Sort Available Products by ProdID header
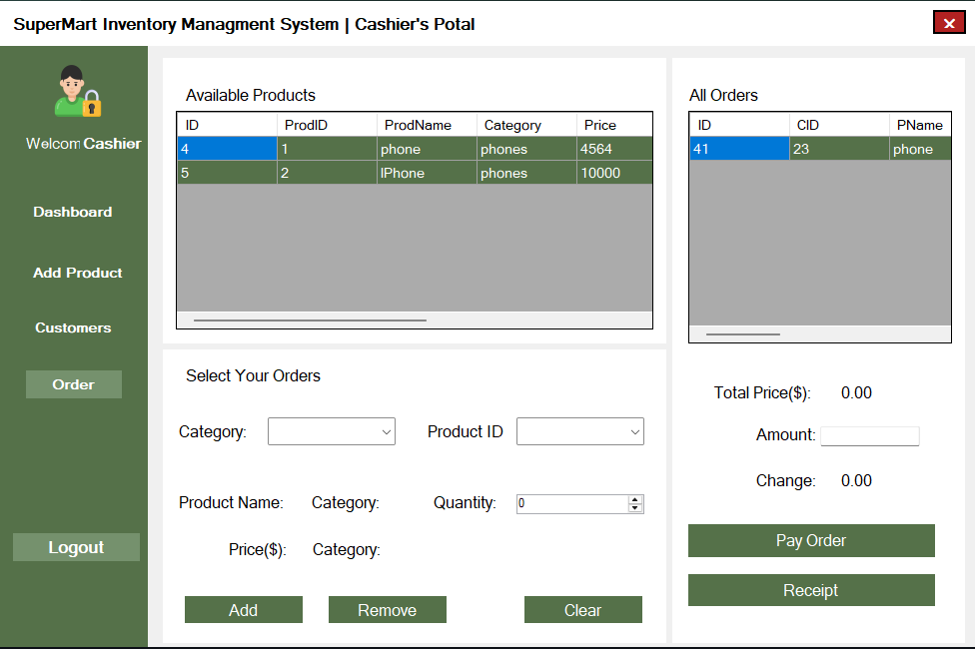Screen dimensions: 975x649 (x=327, y=125)
